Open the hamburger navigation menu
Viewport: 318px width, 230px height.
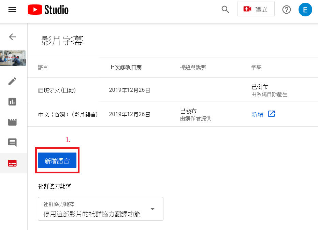(12, 10)
